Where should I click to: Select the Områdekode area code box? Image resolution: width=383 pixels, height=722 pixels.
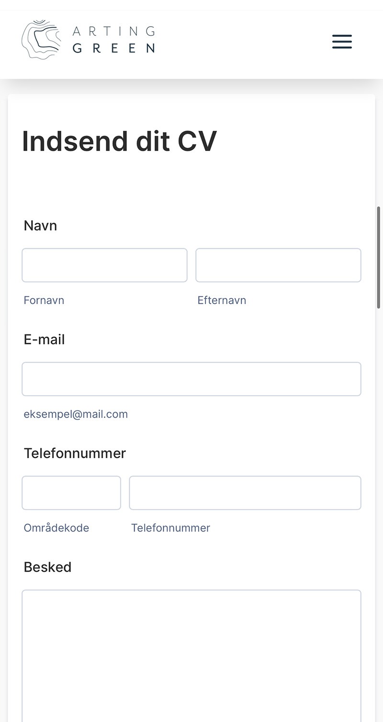coord(71,493)
